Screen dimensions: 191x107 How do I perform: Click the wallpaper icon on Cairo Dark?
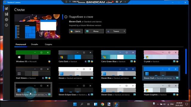pyautogui.click(x=89, y=62)
